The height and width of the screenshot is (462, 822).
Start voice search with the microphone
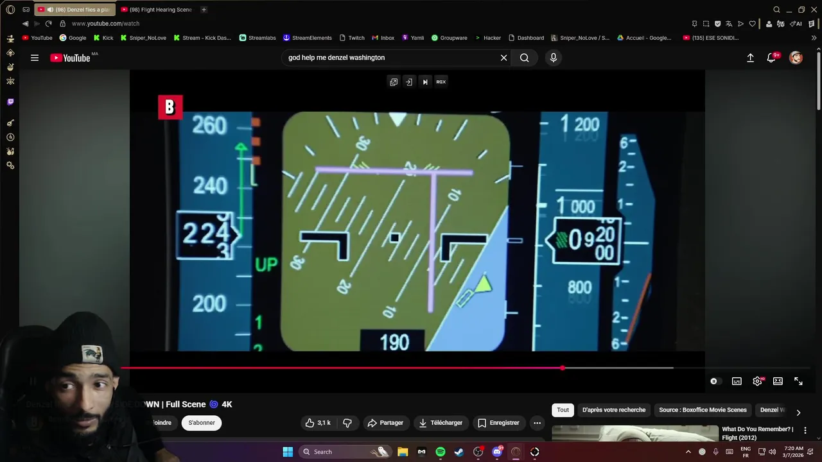pos(554,58)
